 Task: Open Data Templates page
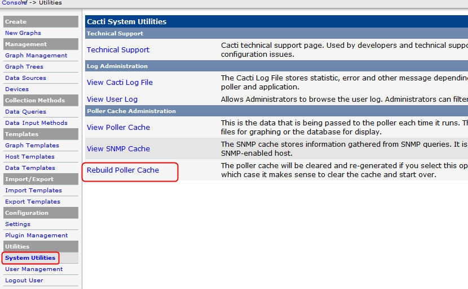30,168
